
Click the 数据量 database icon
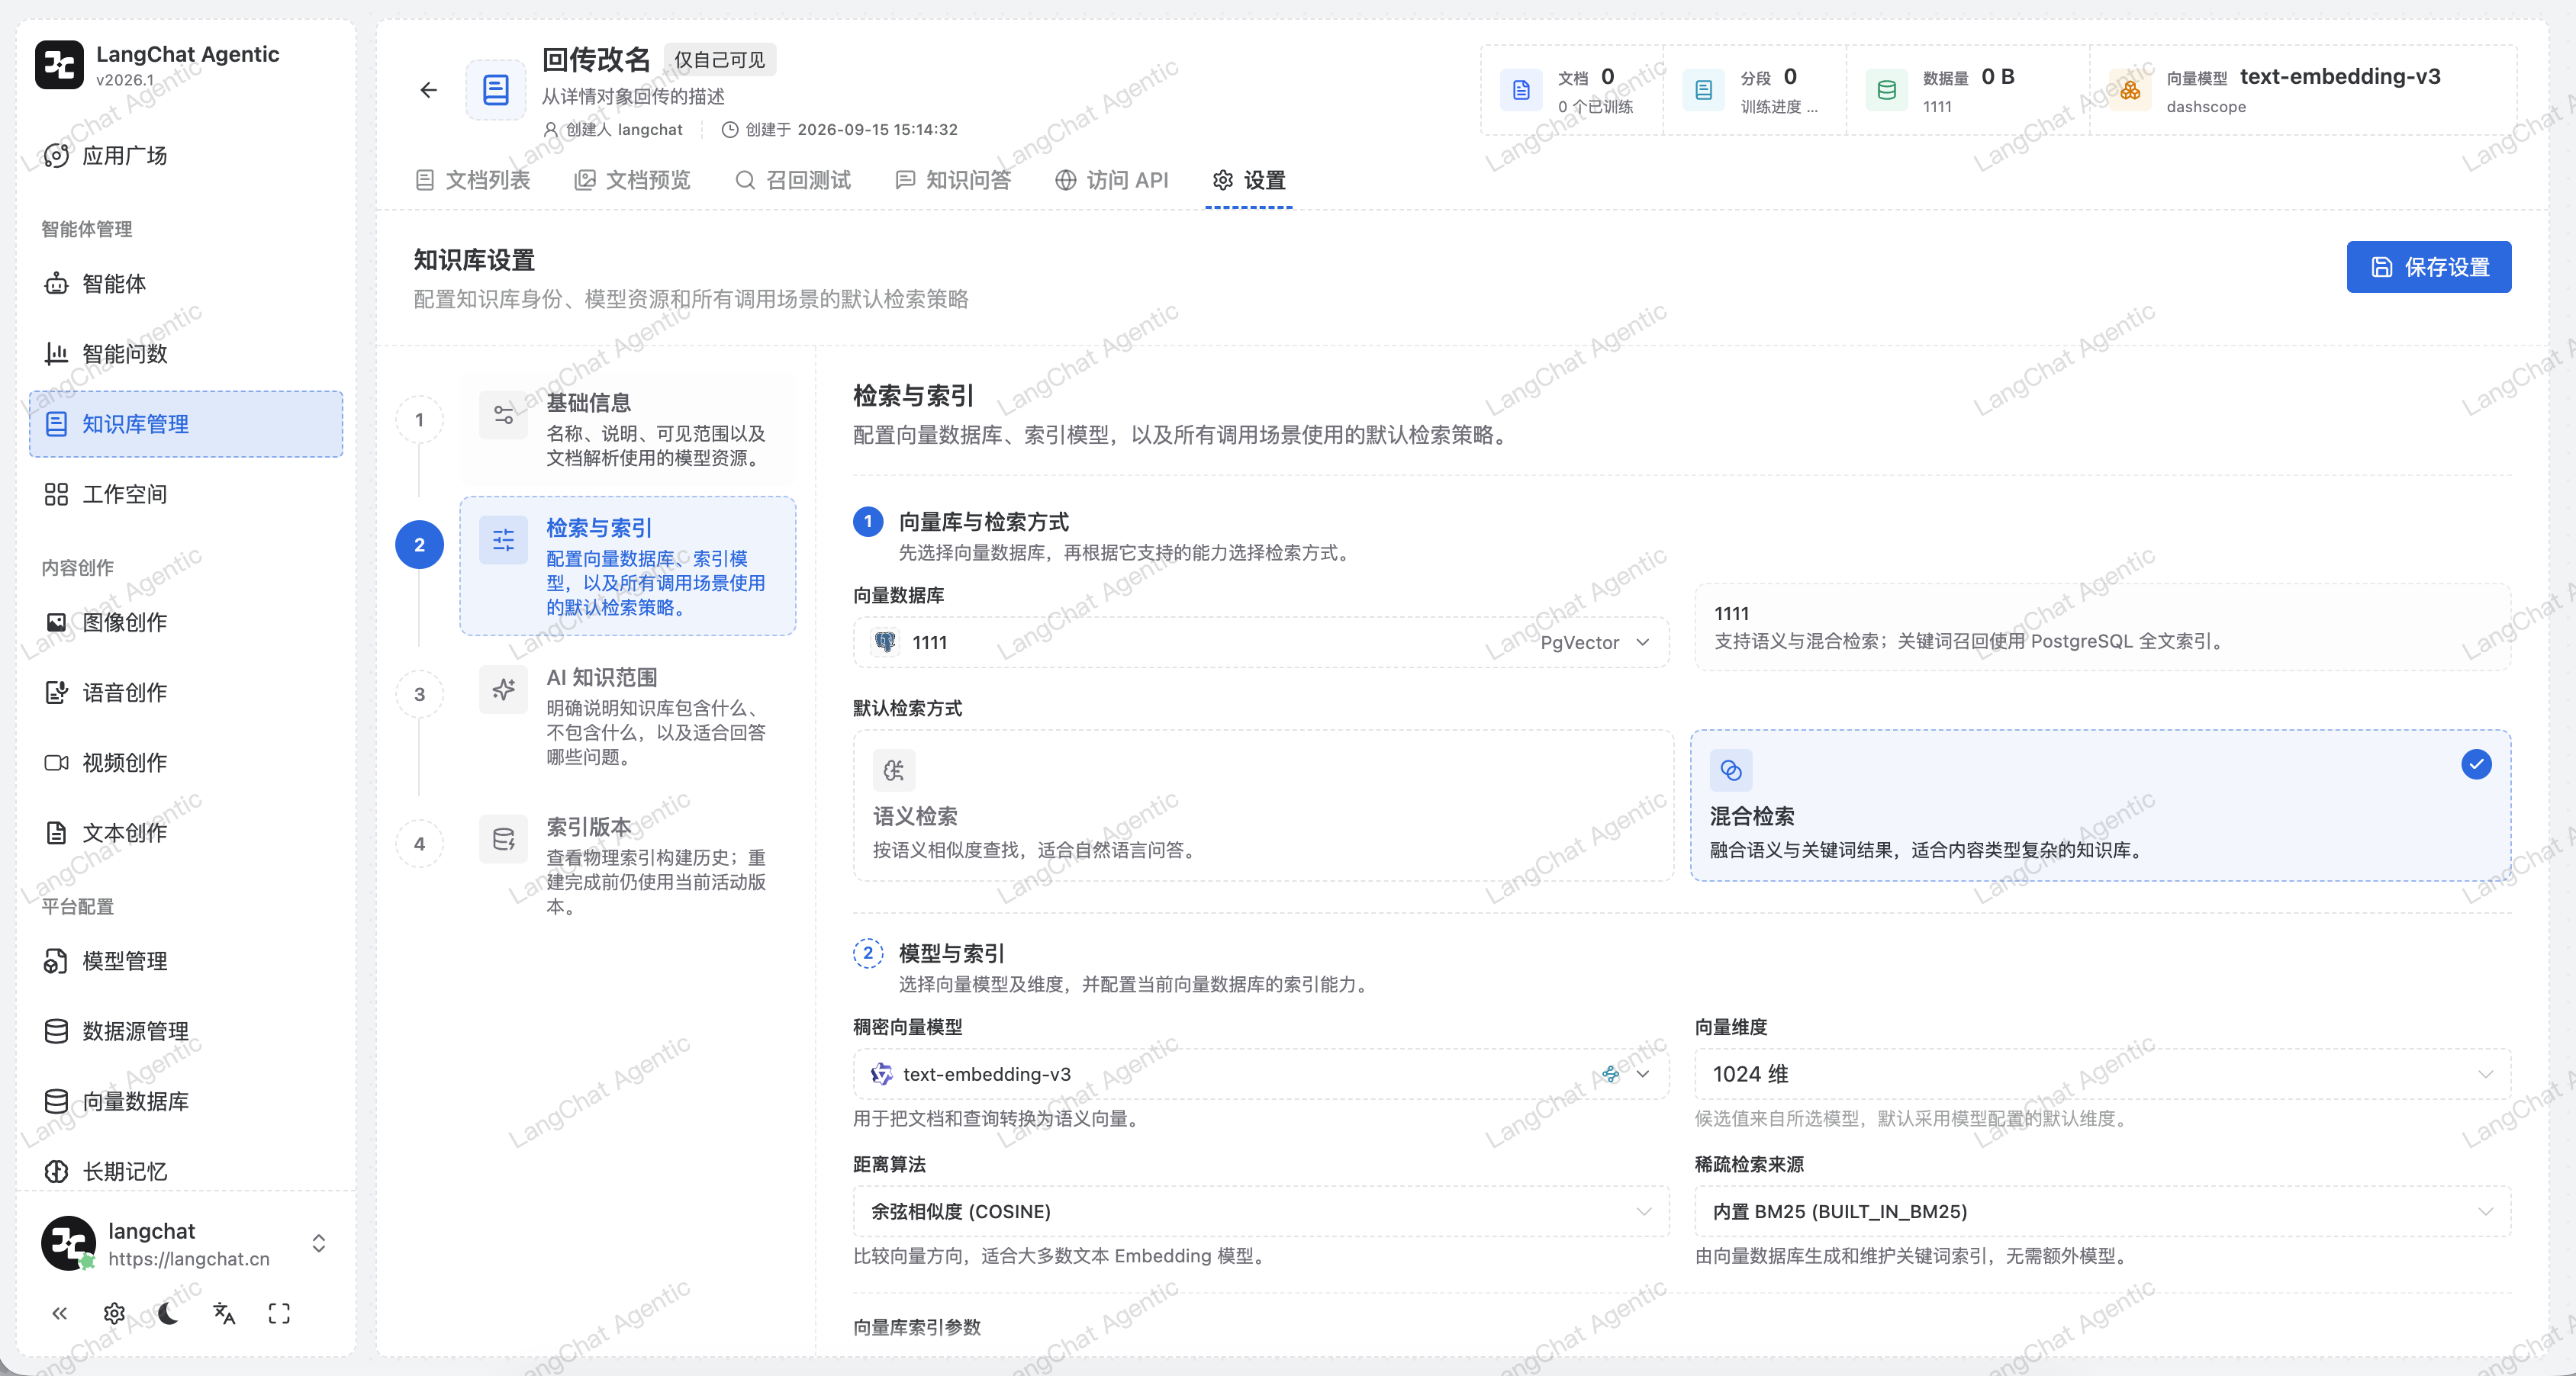(x=1886, y=91)
